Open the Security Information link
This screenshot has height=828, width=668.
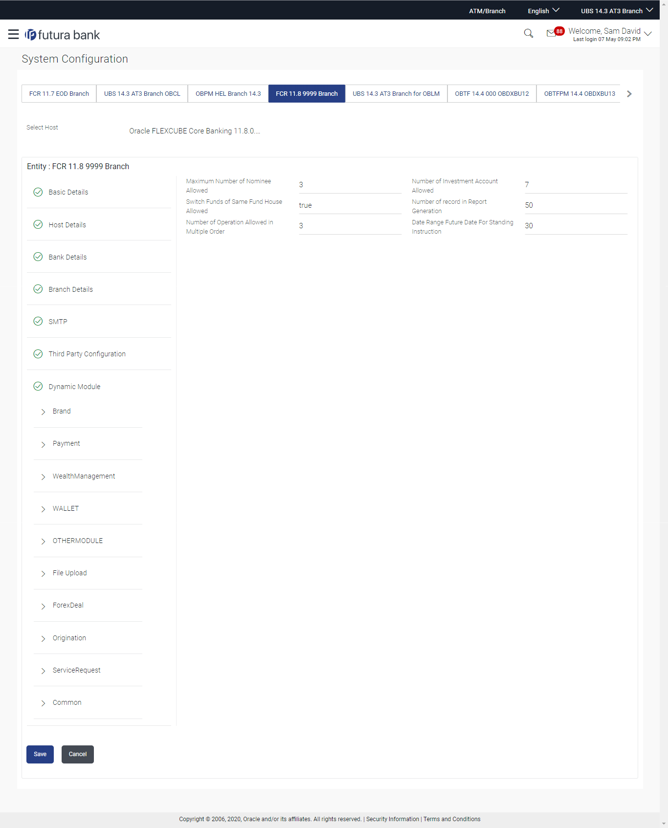click(x=393, y=819)
